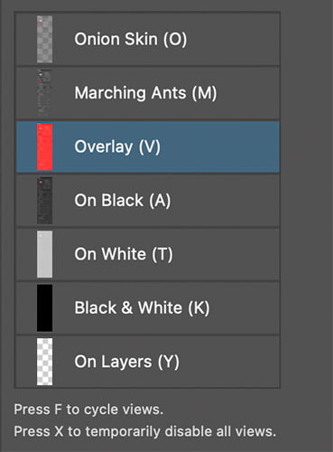Choose On White (T) view mode
Viewport: 333px width, 452px height.
pyautogui.click(x=124, y=254)
